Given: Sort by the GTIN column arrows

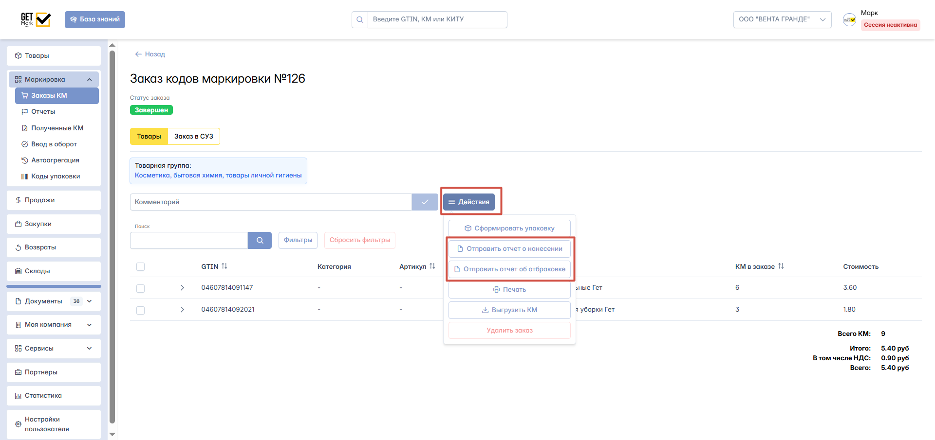Looking at the screenshot, I should pos(224,266).
